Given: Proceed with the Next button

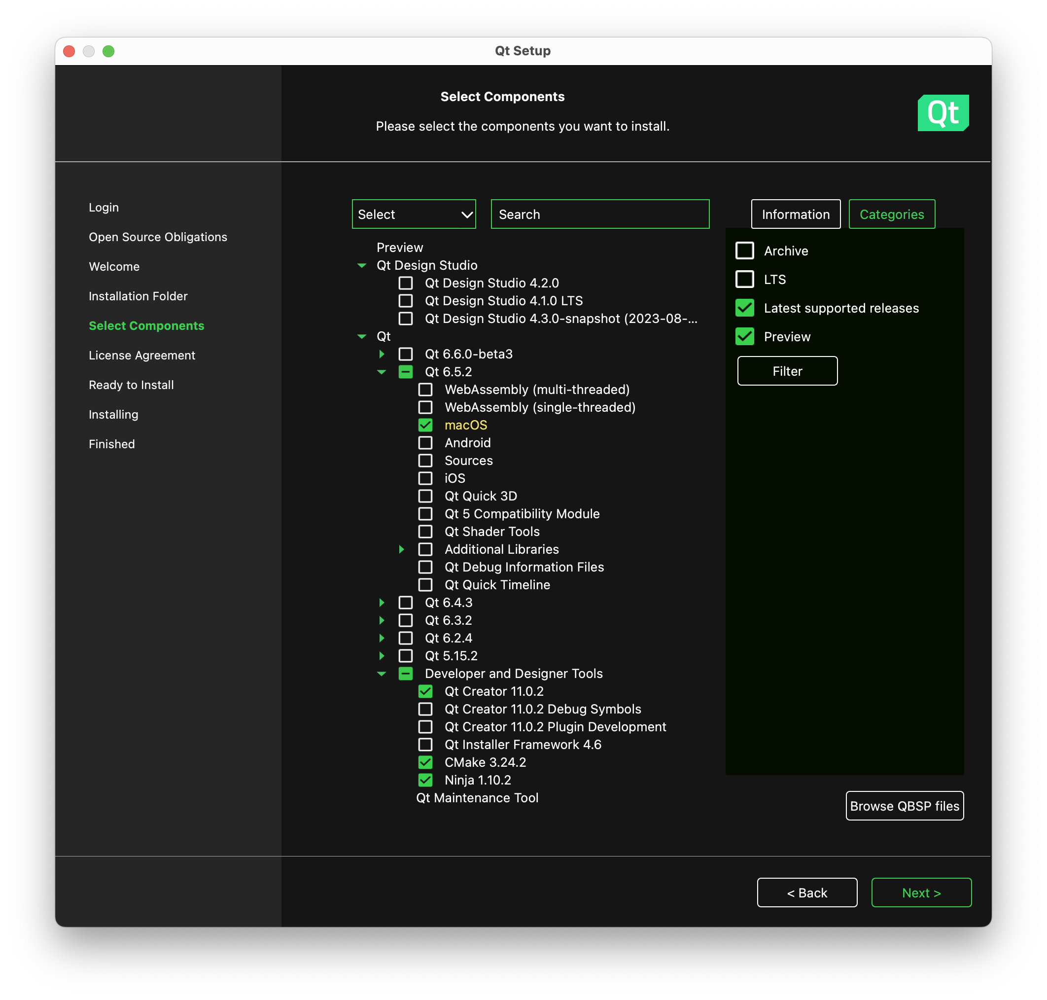Looking at the screenshot, I should point(921,893).
